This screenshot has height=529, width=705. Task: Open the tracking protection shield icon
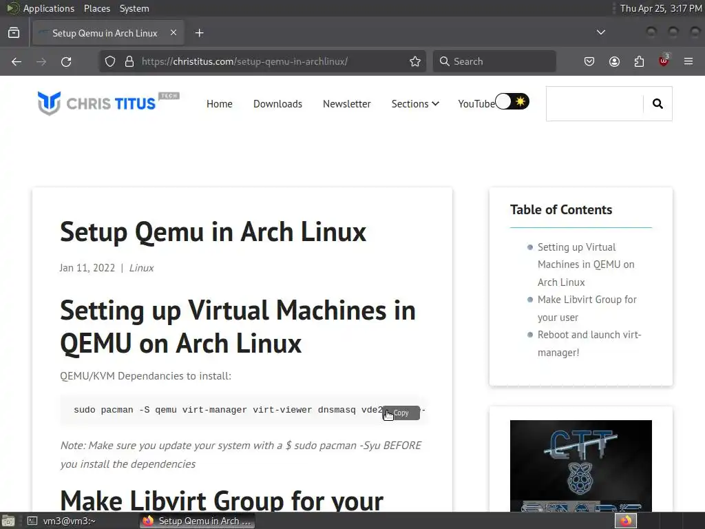110,61
